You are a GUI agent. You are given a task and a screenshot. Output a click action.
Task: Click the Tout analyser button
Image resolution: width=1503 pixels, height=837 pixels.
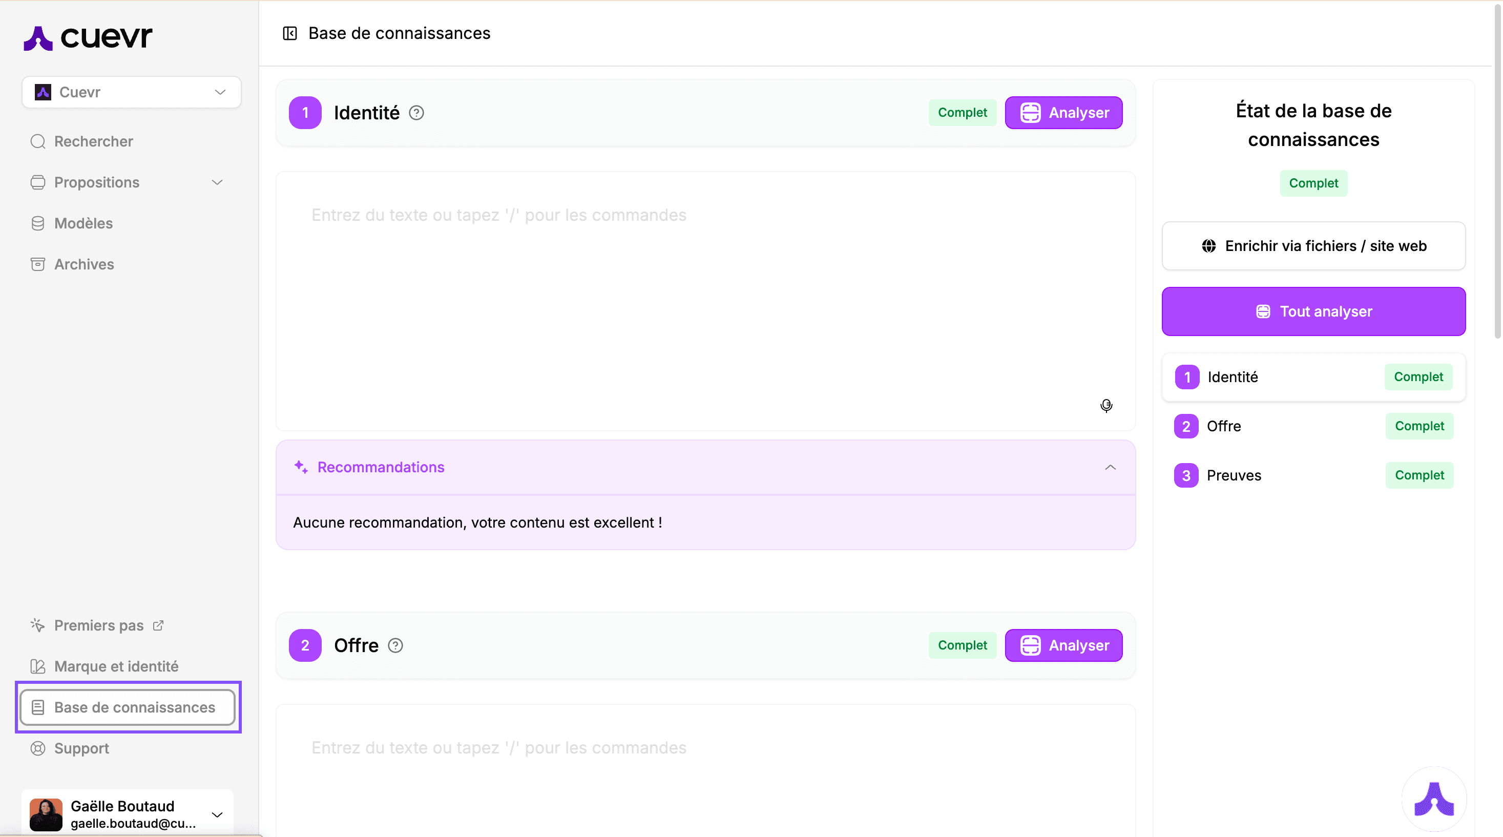1313,311
